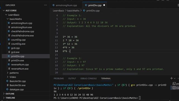Click basicMaths in the breadcrumb
The height and width of the screenshot is (101, 179).
click(73, 11)
